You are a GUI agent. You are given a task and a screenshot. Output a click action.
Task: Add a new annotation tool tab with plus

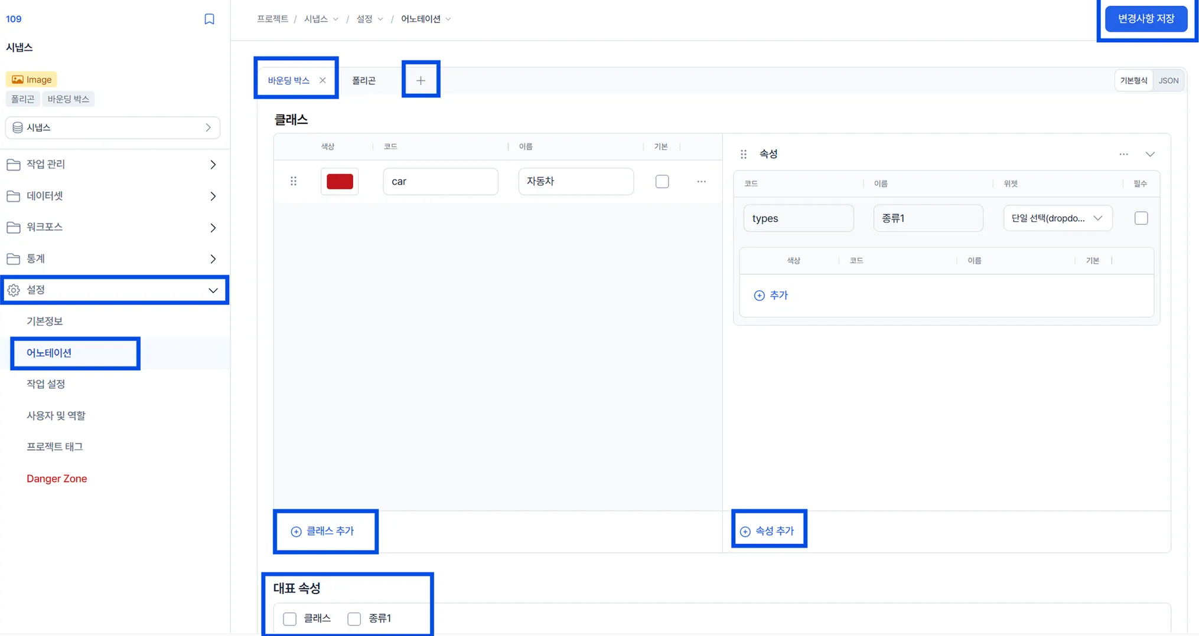coord(421,80)
